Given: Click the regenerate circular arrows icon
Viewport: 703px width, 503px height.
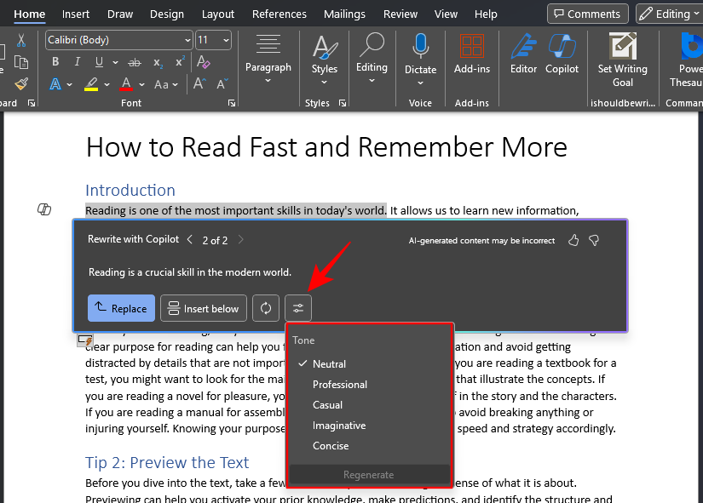Looking at the screenshot, I should (x=266, y=308).
